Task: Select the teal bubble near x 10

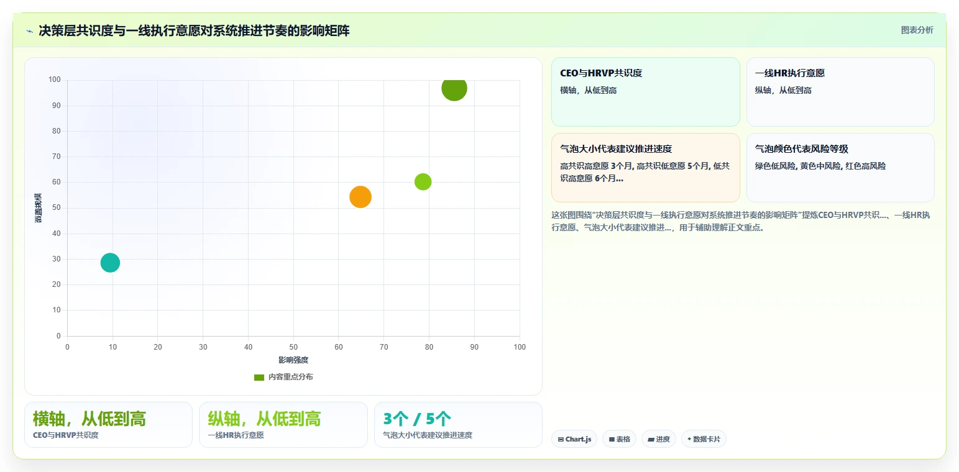Action: [x=110, y=262]
